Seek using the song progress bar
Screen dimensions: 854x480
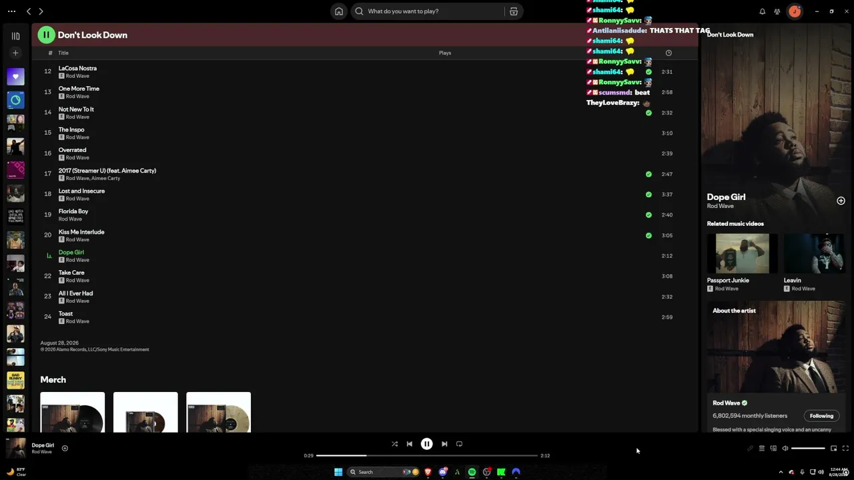426,455
